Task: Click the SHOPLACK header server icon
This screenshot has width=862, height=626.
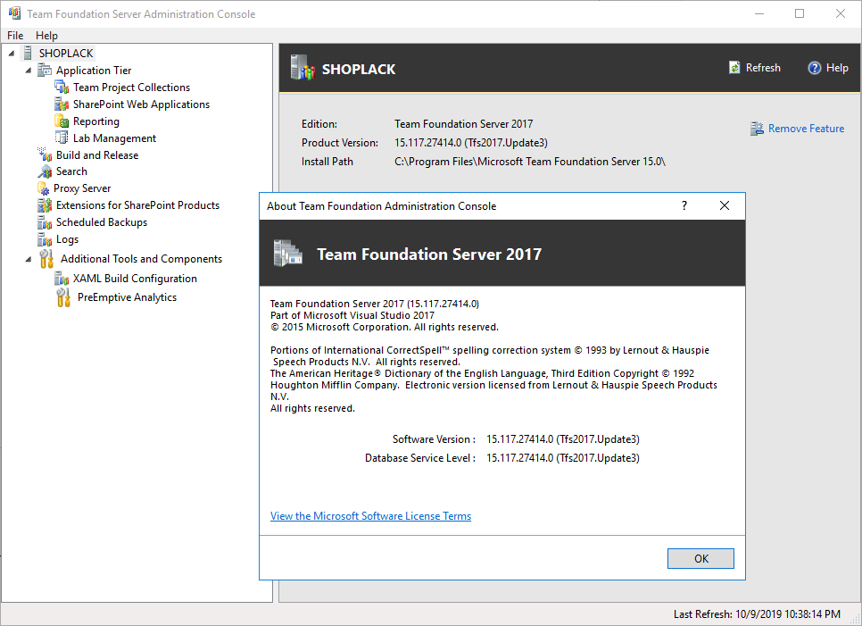Action: pos(303,68)
